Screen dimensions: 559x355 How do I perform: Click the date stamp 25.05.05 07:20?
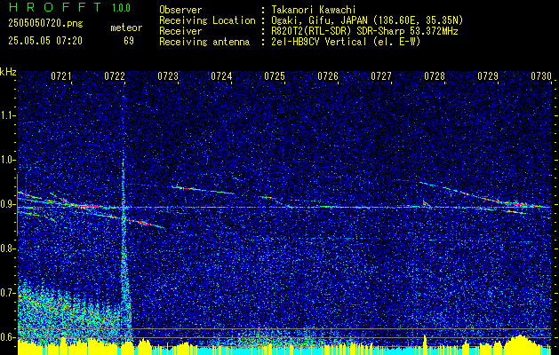(x=45, y=41)
